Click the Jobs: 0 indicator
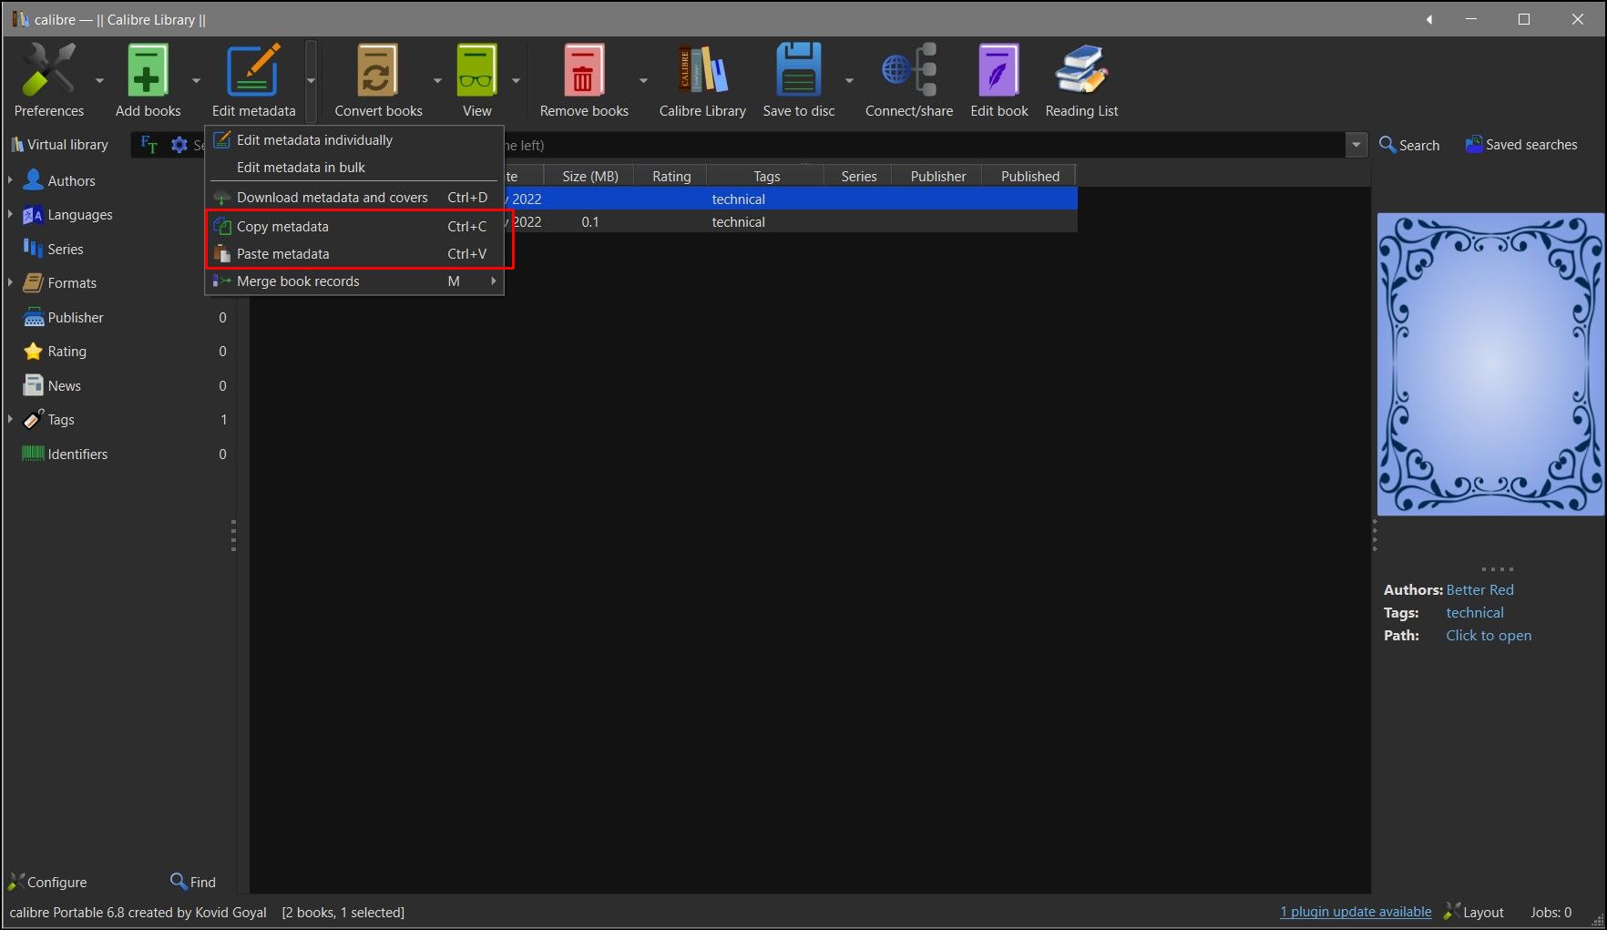 pos(1551,912)
